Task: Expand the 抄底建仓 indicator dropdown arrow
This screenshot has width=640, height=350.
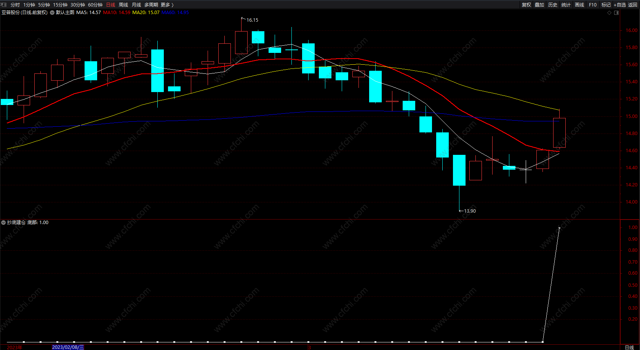Action: (3, 223)
